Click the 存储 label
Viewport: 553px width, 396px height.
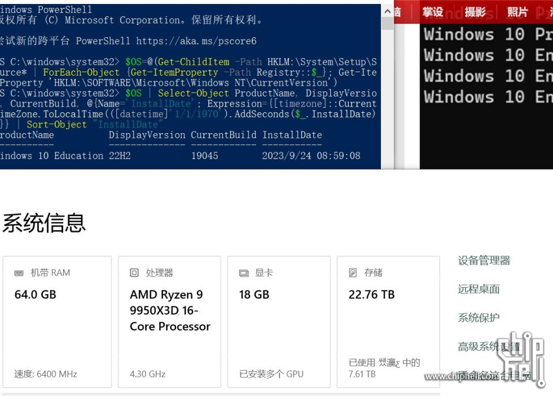[374, 272]
